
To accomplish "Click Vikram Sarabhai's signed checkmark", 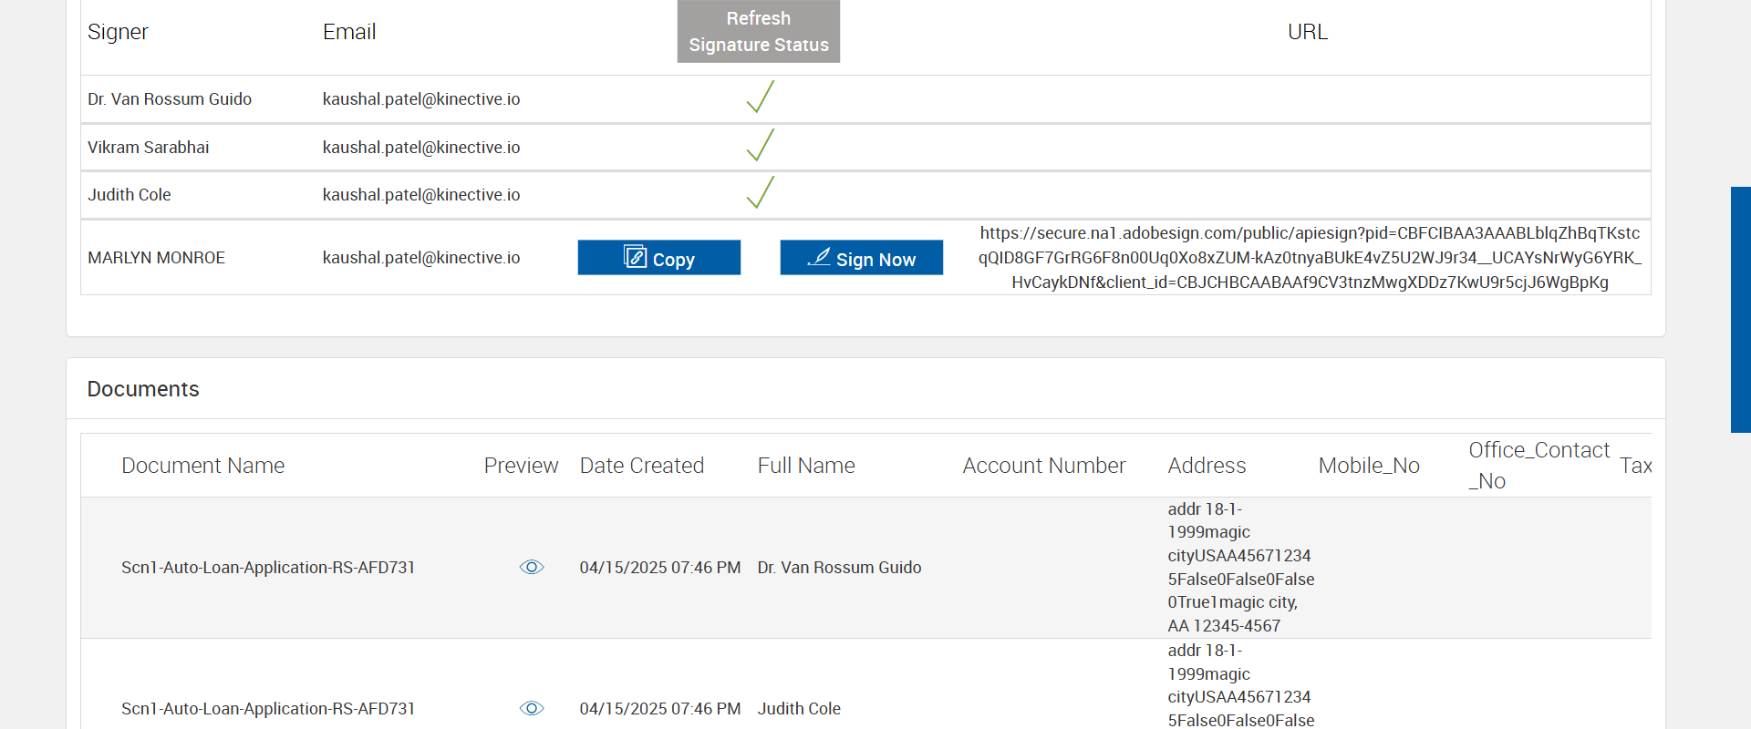I will click(760, 146).
